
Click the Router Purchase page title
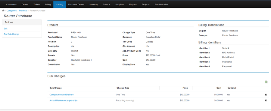pos(18,16)
